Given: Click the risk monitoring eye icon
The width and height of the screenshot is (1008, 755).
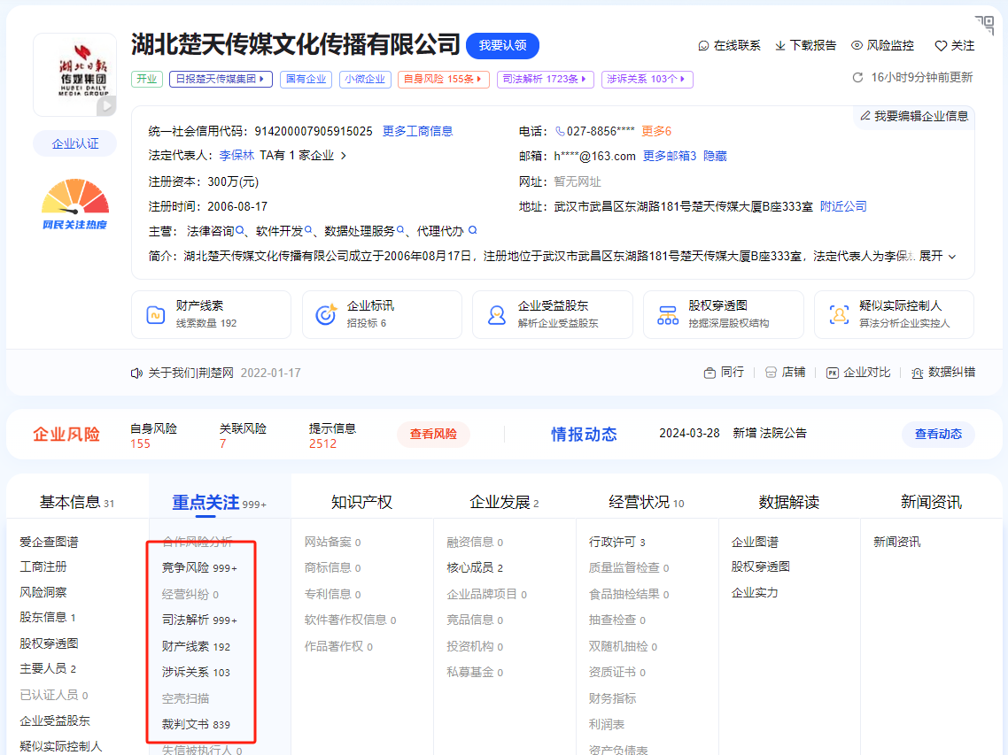Looking at the screenshot, I should click(x=857, y=45).
